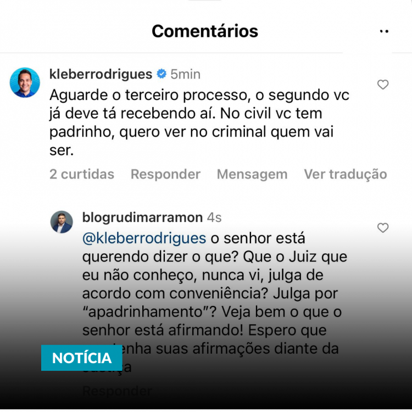The width and height of the screenshot is (412, 412).
Task: Send a Mensagem to the commenter
Action: pos(252,174)
